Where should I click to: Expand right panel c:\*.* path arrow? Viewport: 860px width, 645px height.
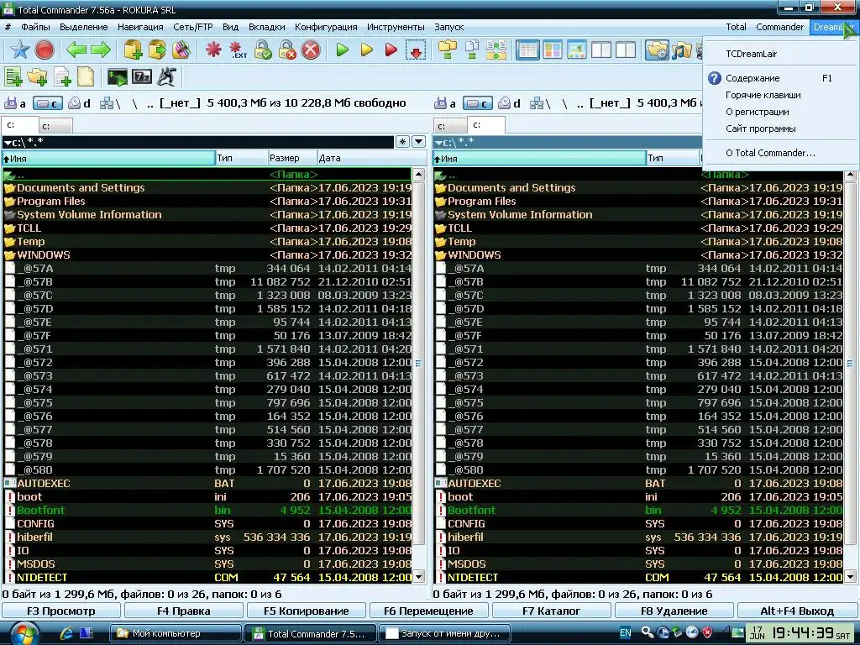(x=438, y=143)
